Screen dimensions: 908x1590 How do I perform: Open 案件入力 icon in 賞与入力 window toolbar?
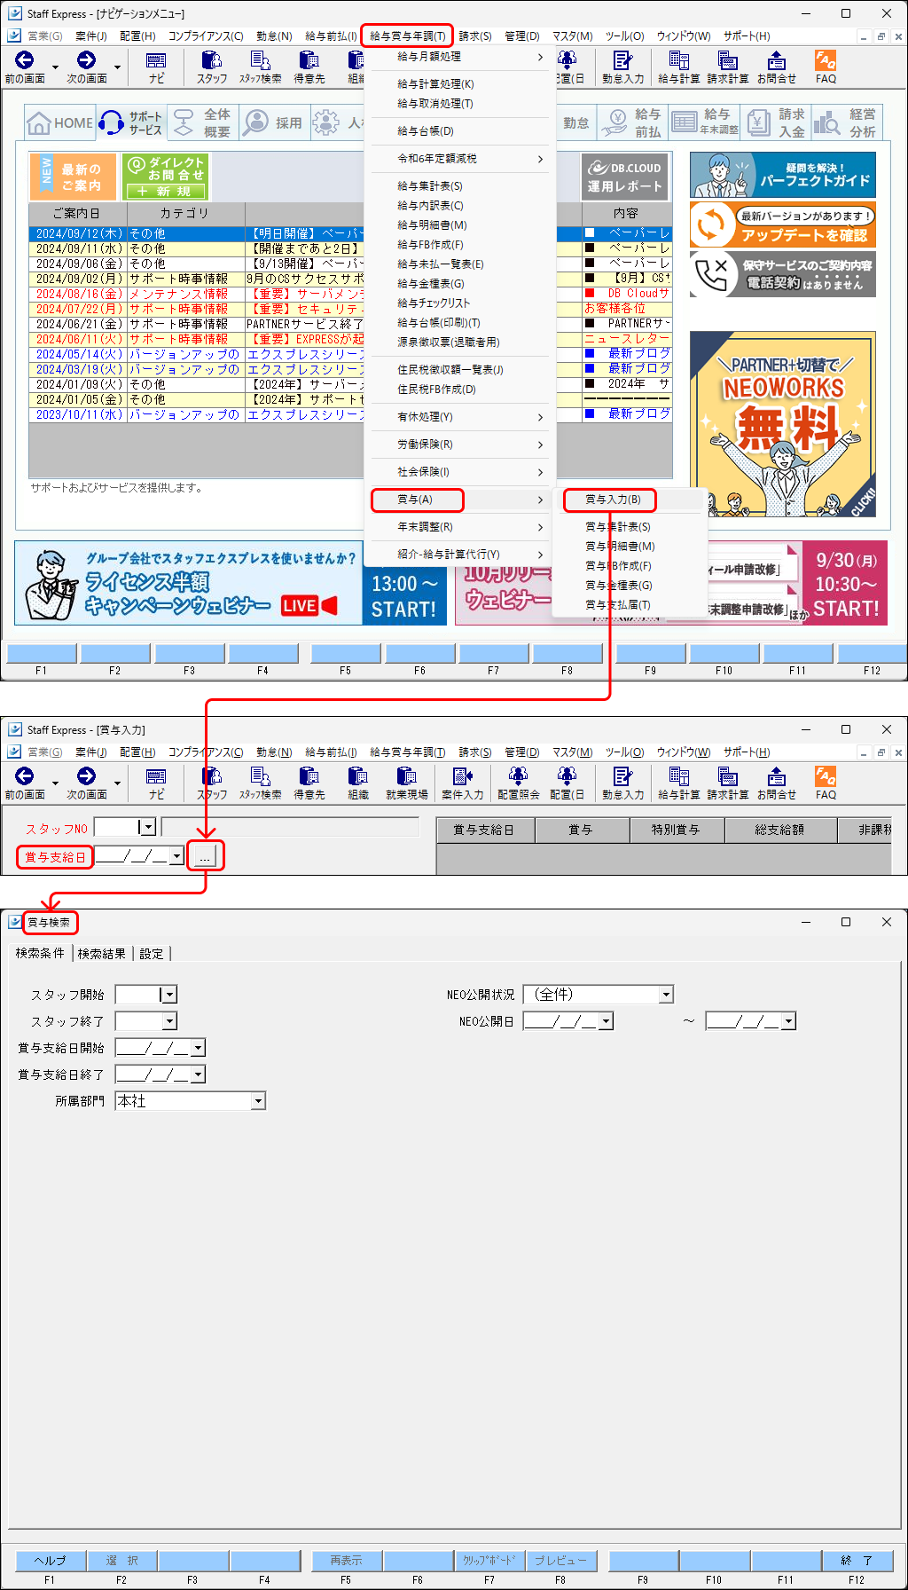click(463, 783)
